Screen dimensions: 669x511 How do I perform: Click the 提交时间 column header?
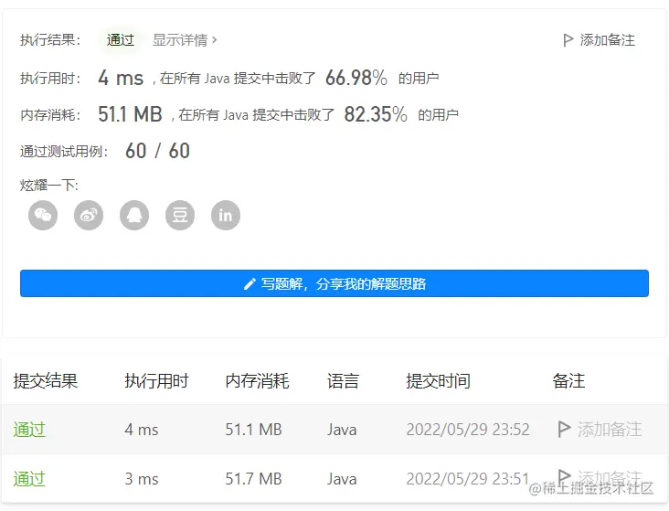click(x=438, y=381)
